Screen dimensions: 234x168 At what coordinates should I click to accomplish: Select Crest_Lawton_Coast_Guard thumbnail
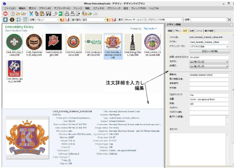tap(153, 45)
